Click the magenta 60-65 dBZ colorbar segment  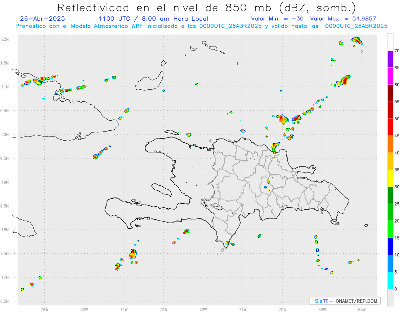390,76
